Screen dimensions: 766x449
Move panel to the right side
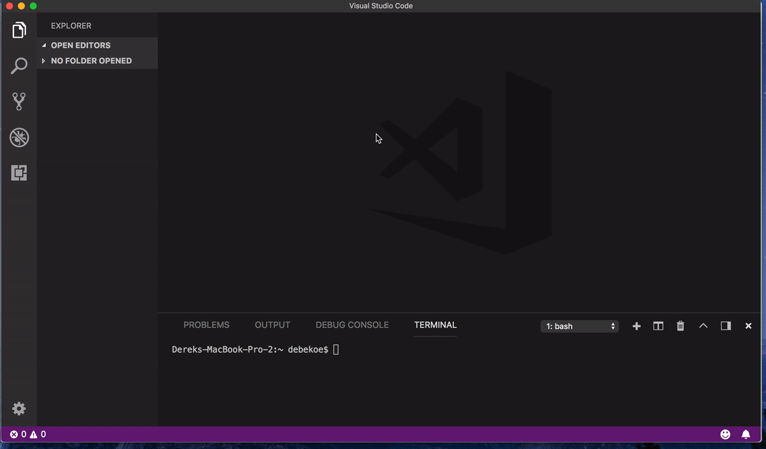coord(726,326)
